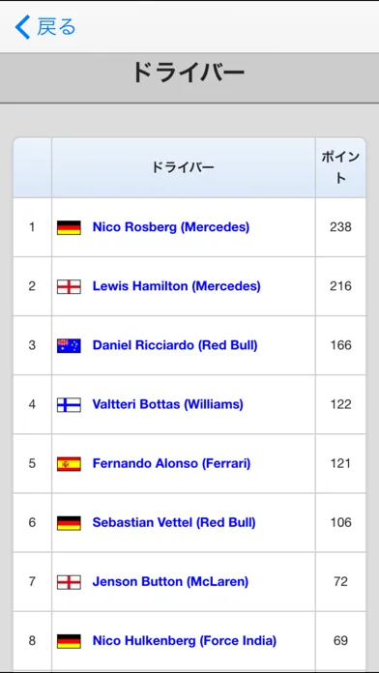Click the German flag beside Nico Rosberg

pyautogui.click(x=69, y=227)
